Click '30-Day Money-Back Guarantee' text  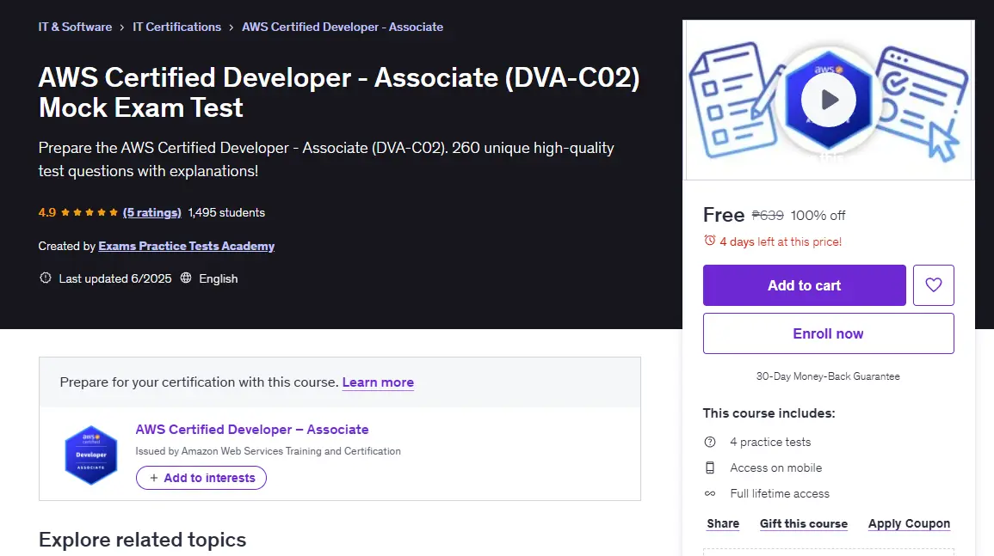coord(828,376)
